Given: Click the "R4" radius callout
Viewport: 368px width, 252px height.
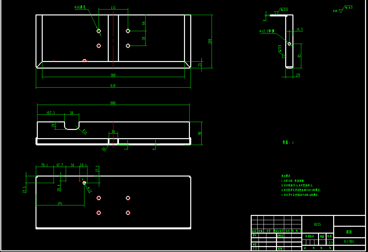Looking at the screenshot, I should click(x=104, y=149).
